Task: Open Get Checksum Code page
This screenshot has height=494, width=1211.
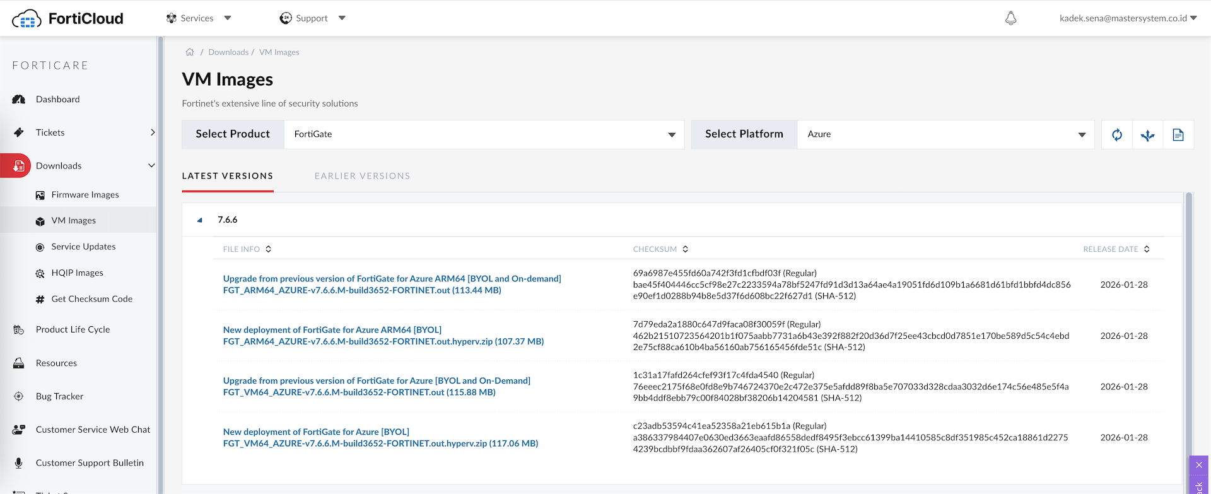Action: pos(91,299)
